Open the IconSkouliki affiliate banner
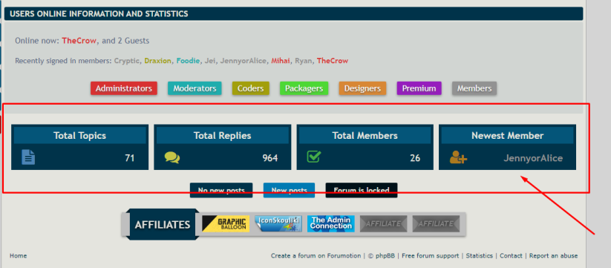This screenshot has height=268, width=611. pos(278,224)
